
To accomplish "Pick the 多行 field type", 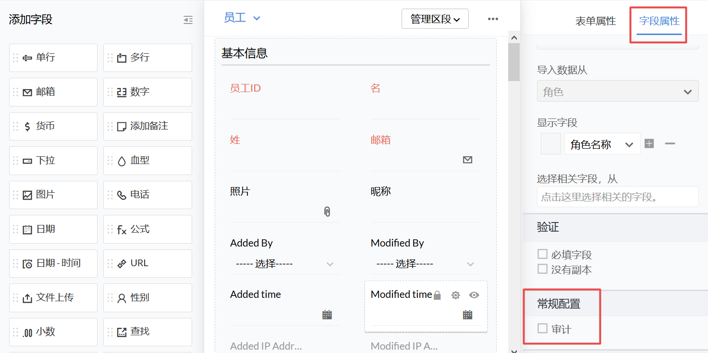I will pyautogui.click(x=147, y=58).
